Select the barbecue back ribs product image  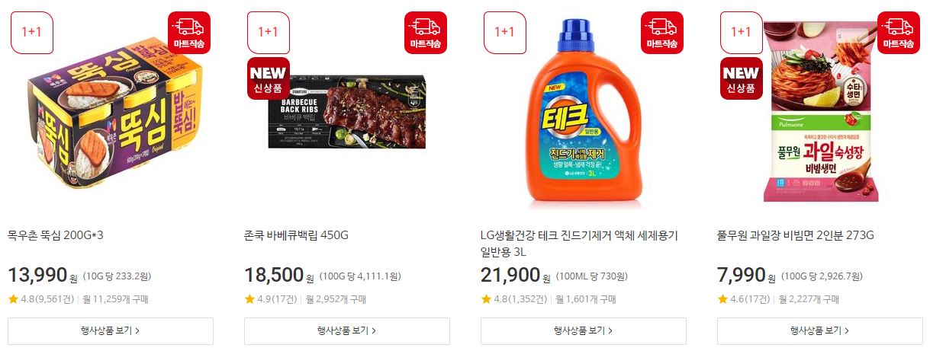(347, 112)
